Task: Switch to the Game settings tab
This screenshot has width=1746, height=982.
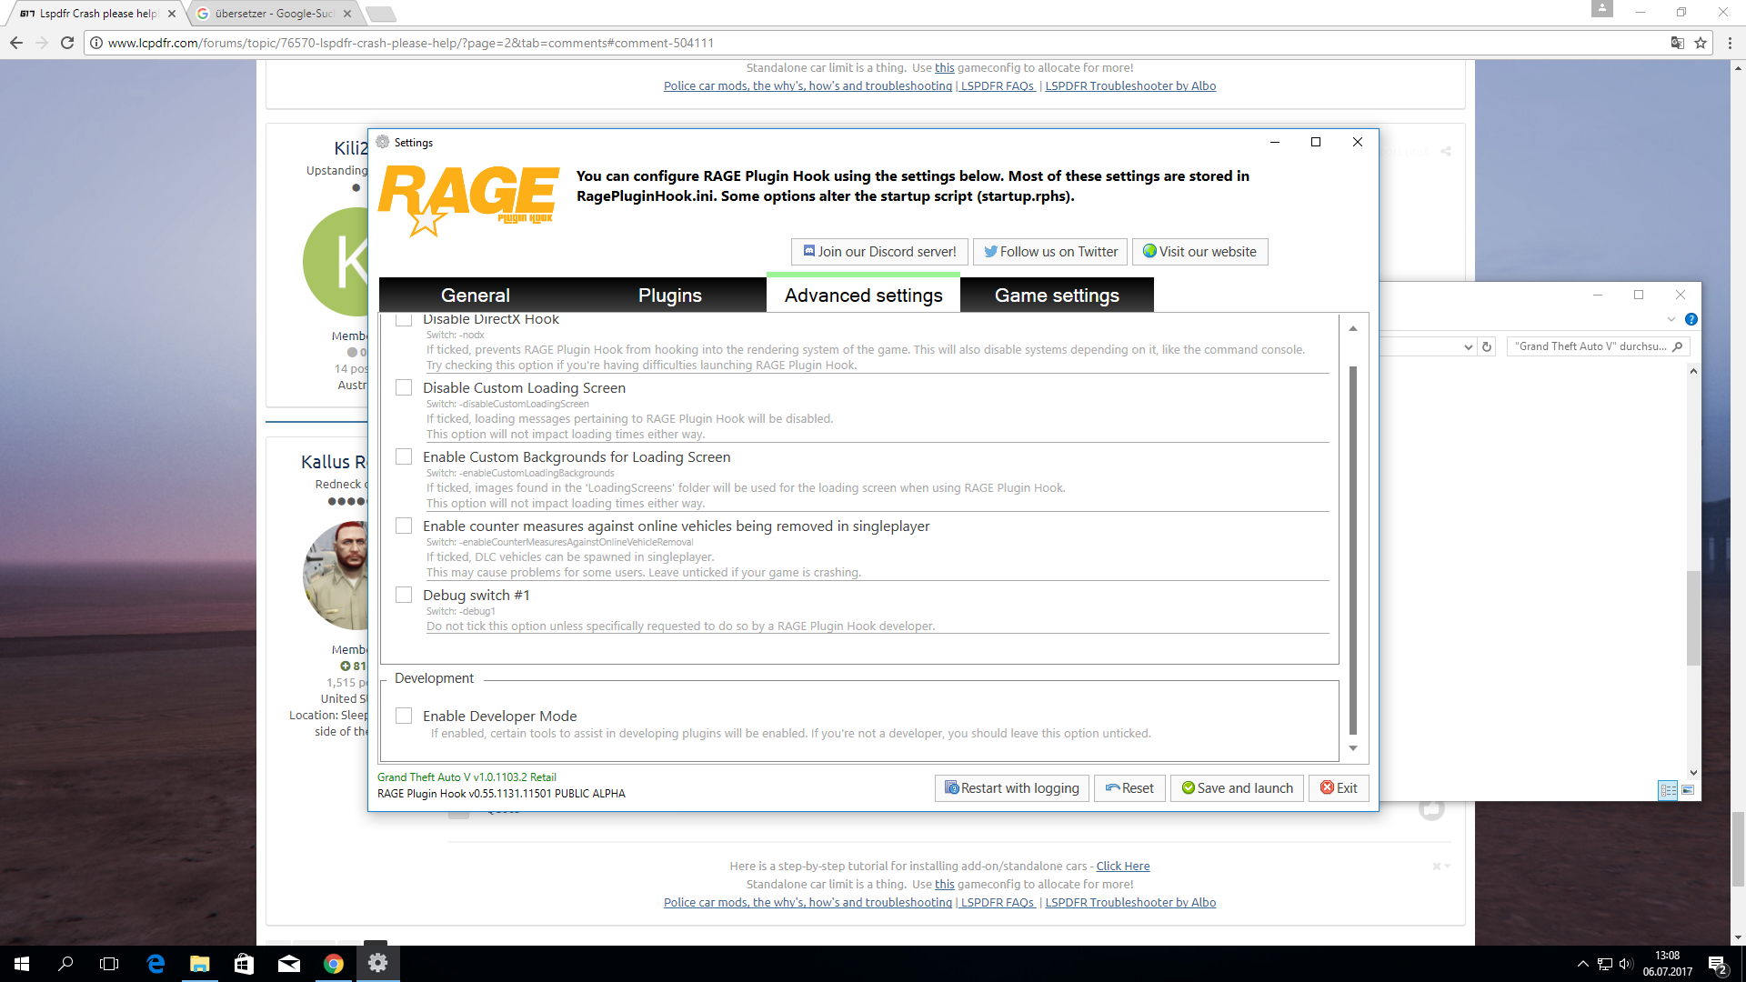Action: (1057, 296)
